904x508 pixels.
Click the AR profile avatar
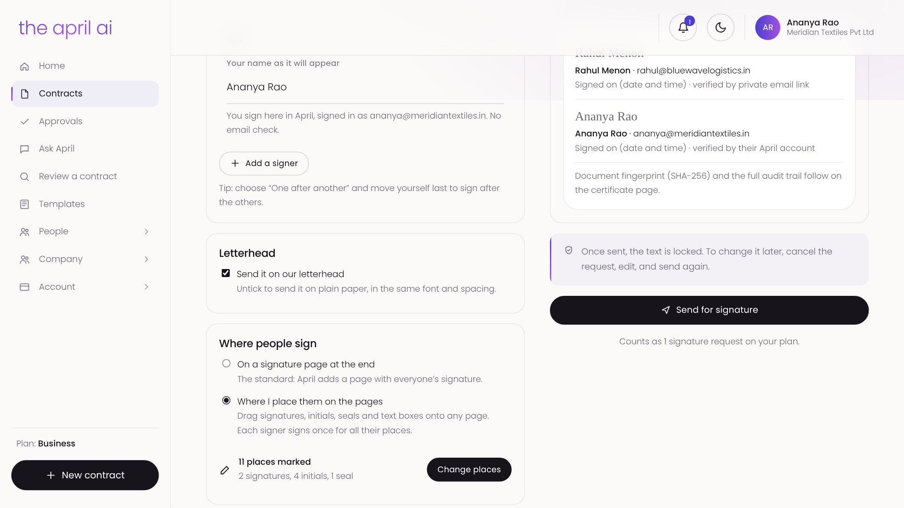(x=767, y=27)
